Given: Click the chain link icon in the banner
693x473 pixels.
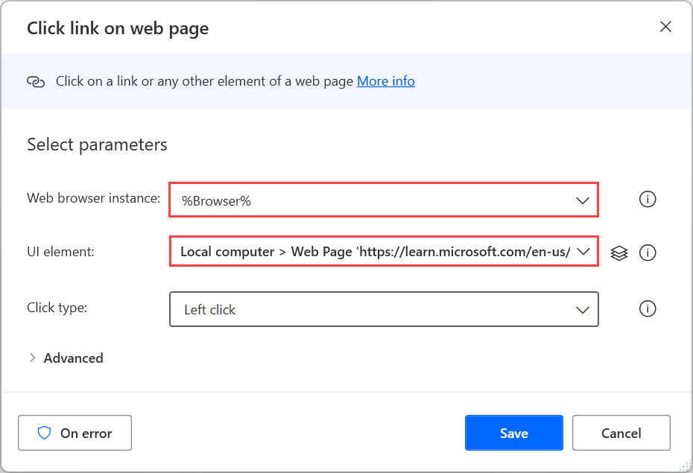Looking at the screenshot, I should coord(36,81).
